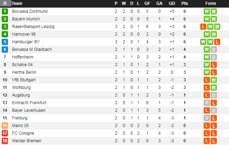Click Hoffenheim's grey D form icon
The height and width of the screenshot is (145, 229).
pyautogui.click(x=214, y=57)
